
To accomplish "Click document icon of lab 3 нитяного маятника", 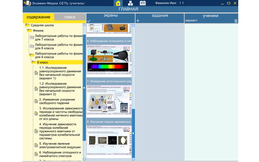I will [36, 114].
